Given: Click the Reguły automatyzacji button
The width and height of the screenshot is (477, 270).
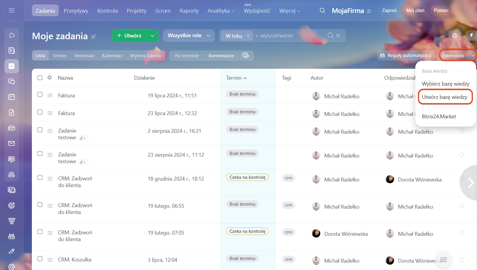Looking at the screenshot, I should tap(406, 55).
